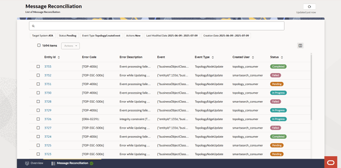The height and width of the screenshot is (168, 341).
Task: Open the Target System ATA filter
Action: (x=43, y=36)
